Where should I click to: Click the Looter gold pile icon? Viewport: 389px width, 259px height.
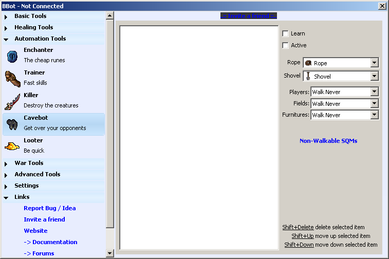[12, 146]
